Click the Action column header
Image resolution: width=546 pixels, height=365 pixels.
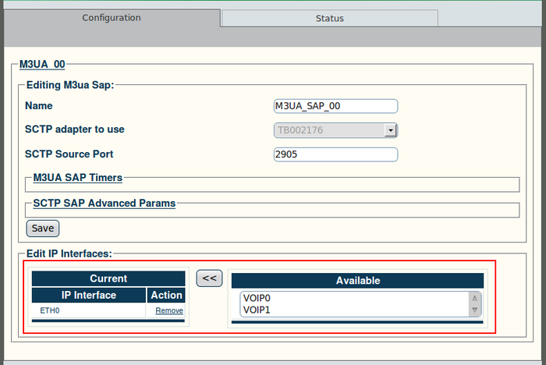[166, 295]
